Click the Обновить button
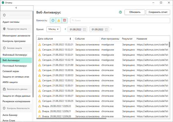The image size is (173, 122). (x=135, y=12)
